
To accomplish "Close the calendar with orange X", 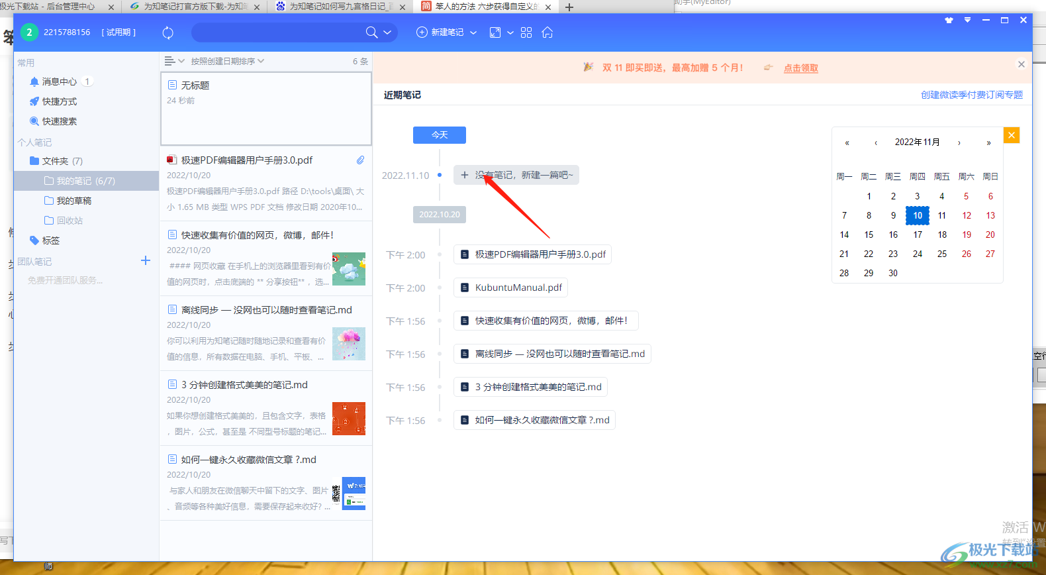I will (x=1012, y=135).
